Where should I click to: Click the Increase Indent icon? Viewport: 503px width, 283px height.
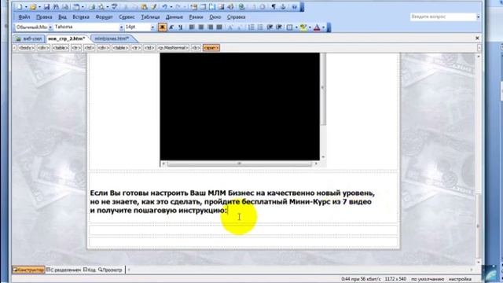(x=279, y=28)
